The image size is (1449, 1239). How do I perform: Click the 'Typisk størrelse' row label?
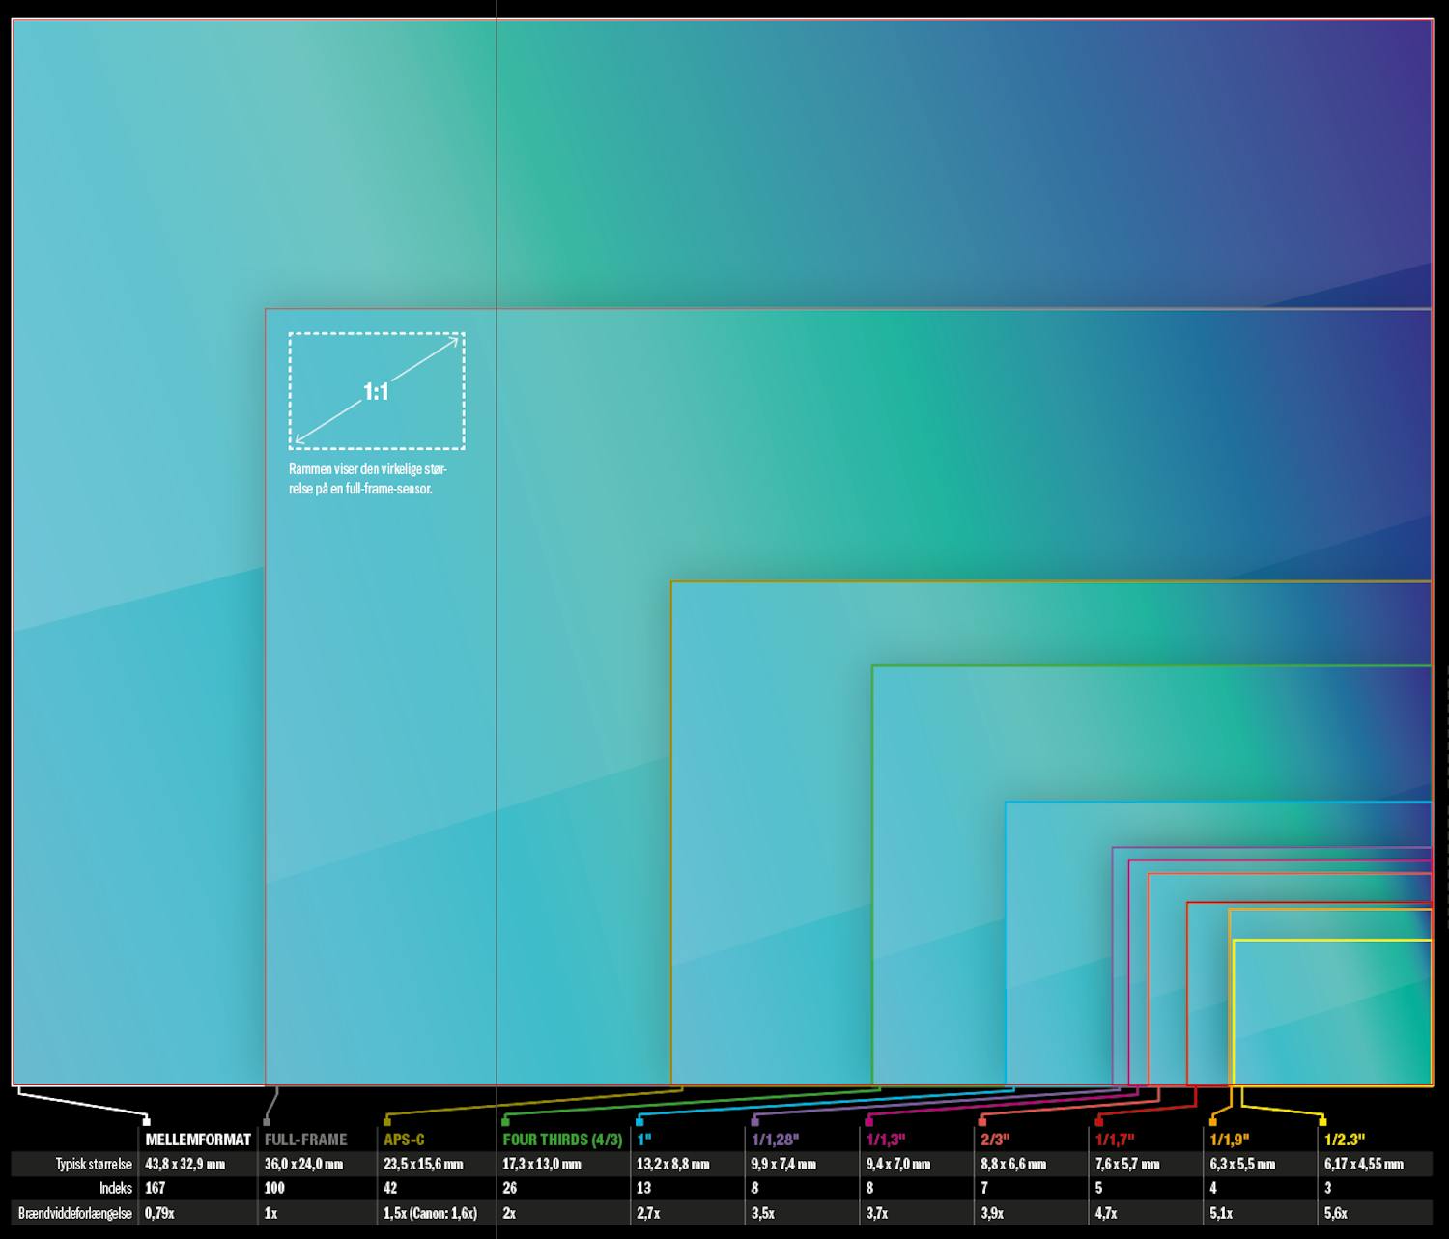tap(94, 1165)
